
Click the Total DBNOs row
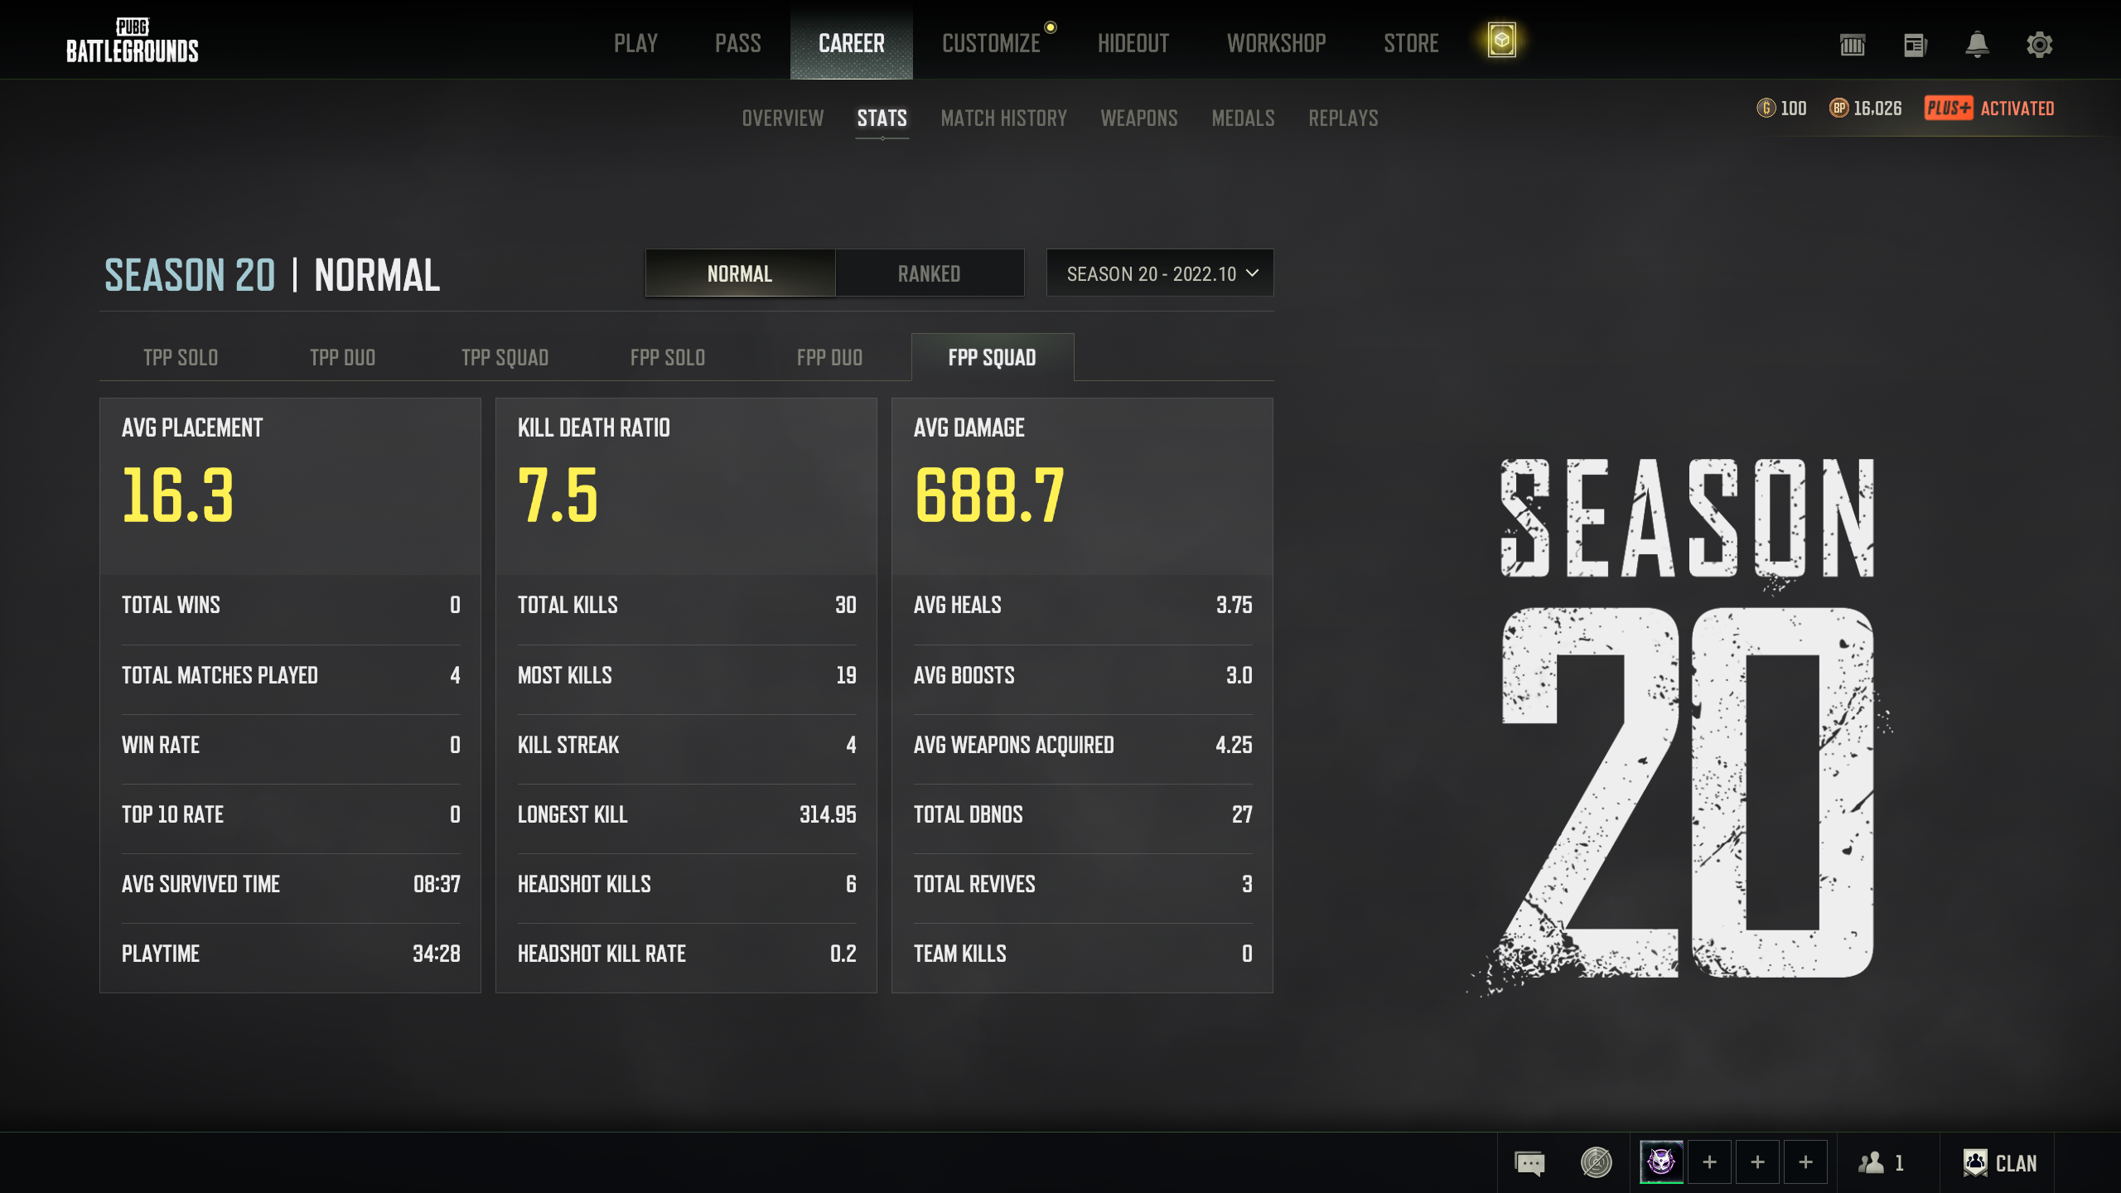(x=1083, y=814)
